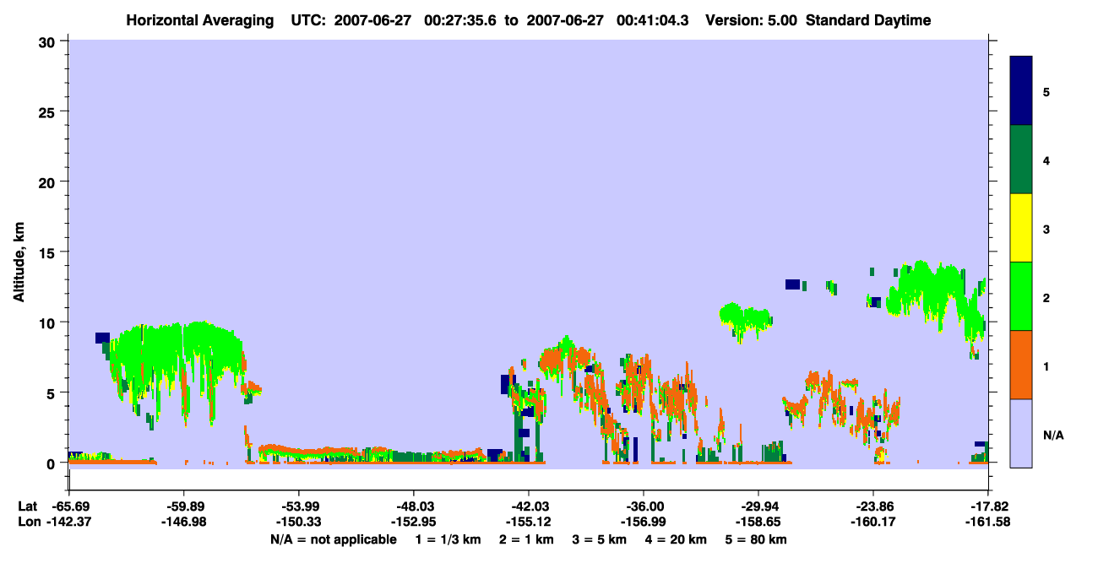The image size is (1098, 563).
Task: Click the colorbar label N/A
Action: coord(1052,435)
